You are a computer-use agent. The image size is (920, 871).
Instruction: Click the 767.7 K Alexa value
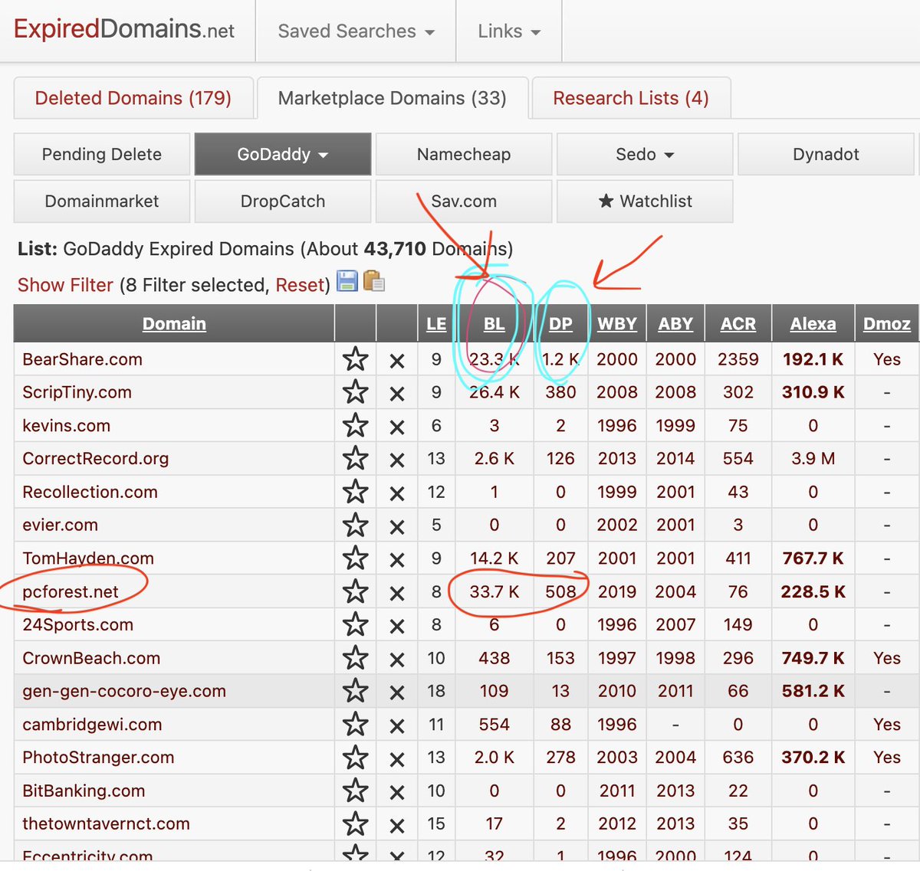click(813, 558)
